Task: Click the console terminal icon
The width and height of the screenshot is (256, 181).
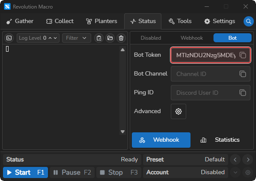Action: click(9, 38)
